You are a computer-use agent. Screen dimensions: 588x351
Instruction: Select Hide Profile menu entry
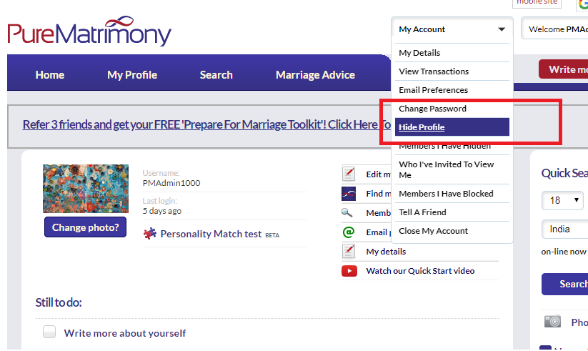pyautogui.click(x=452, y=127)
